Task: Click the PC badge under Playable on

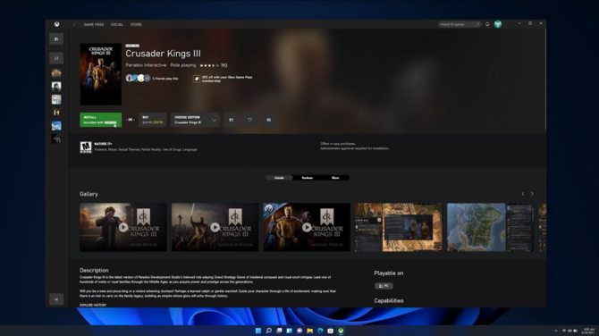Action: (x=384, y=286)
